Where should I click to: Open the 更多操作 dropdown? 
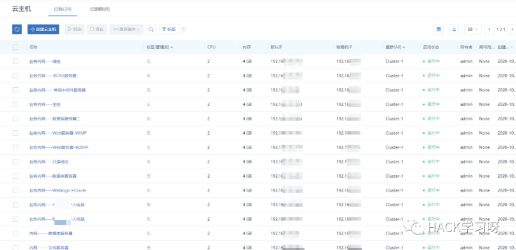(x=126, y=29)
